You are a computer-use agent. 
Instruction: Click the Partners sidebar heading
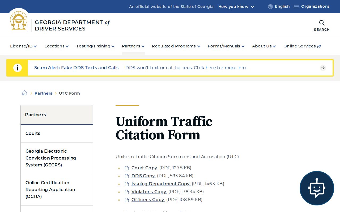coord(36,115)
